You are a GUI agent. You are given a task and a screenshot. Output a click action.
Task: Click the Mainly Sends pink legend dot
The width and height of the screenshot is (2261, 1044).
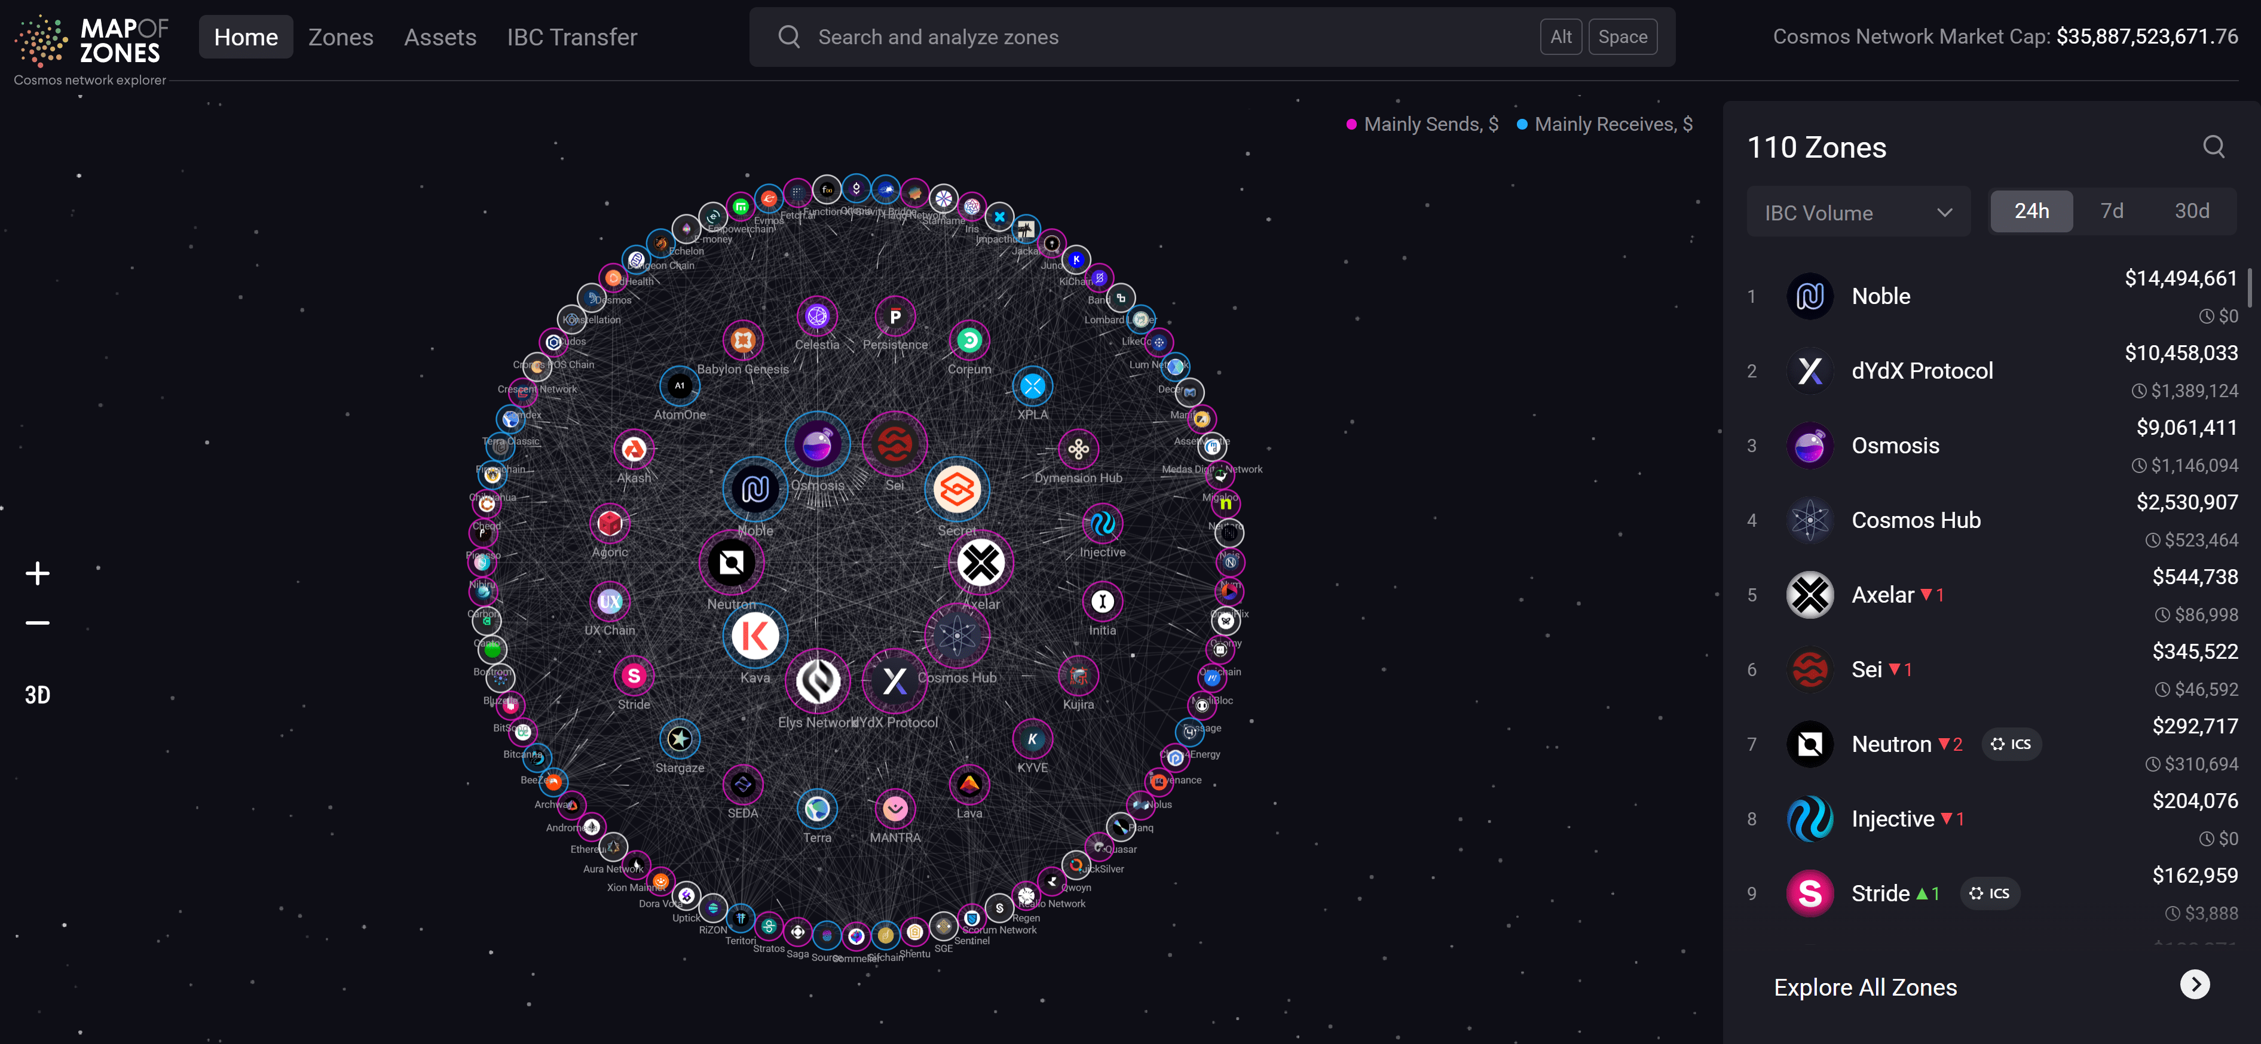(1351, 125)
